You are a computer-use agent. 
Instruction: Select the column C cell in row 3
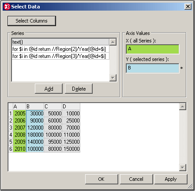[53, 128]
